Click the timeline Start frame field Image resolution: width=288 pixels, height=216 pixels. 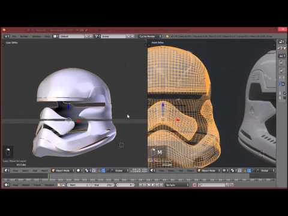79,185
